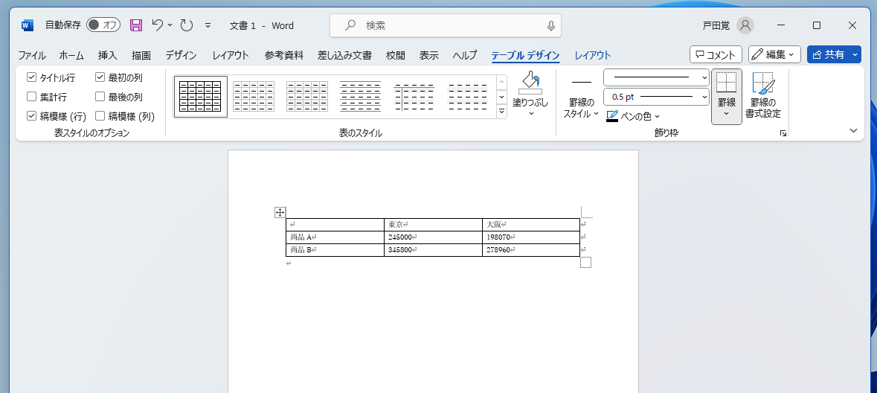Click the 罫線 borders grid icon

pyautogui.click(x=727, y=83)
